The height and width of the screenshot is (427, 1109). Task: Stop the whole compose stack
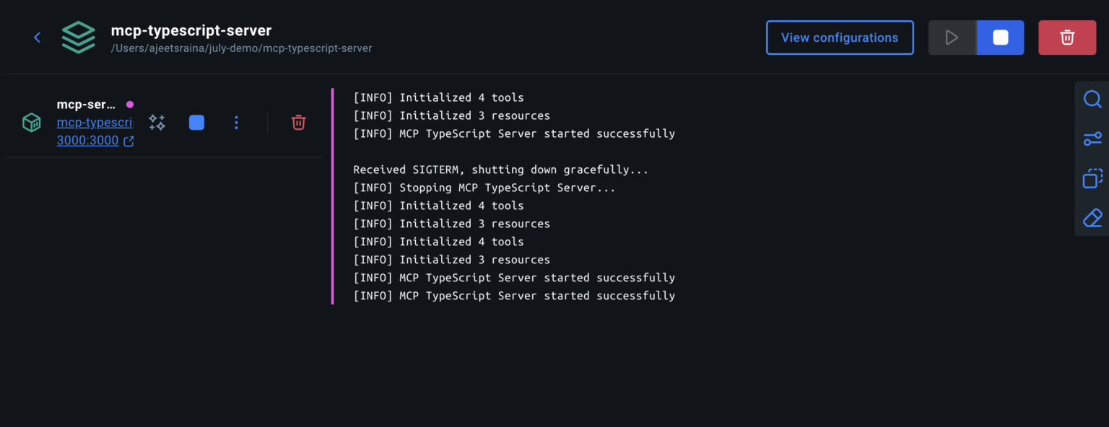tap(1000, 37)
